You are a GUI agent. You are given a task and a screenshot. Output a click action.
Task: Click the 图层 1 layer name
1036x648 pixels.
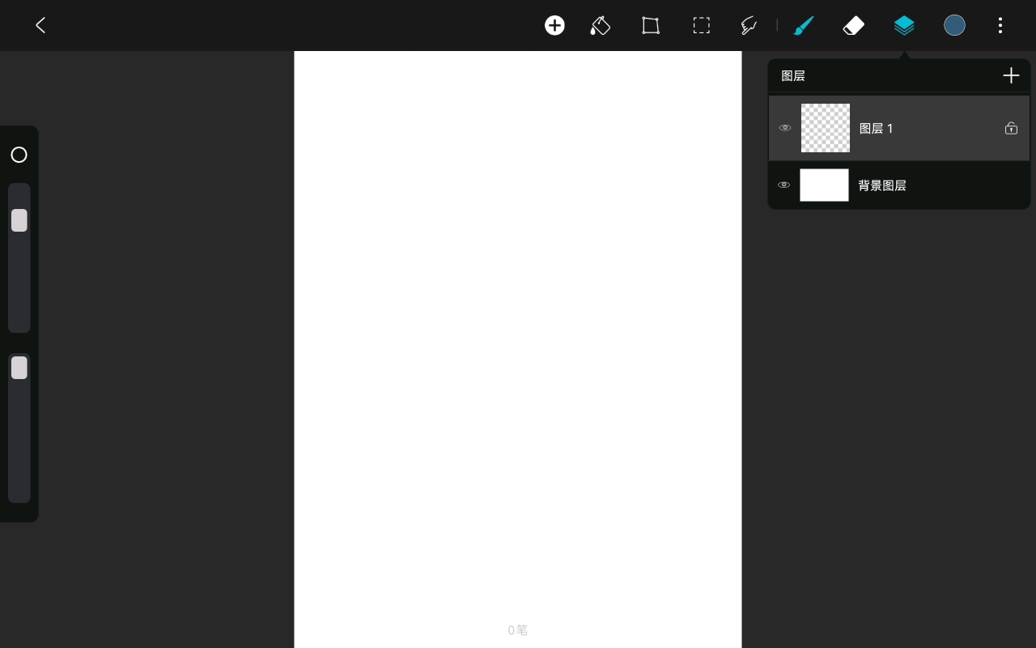pyautogui.click(x=876, y=128)
